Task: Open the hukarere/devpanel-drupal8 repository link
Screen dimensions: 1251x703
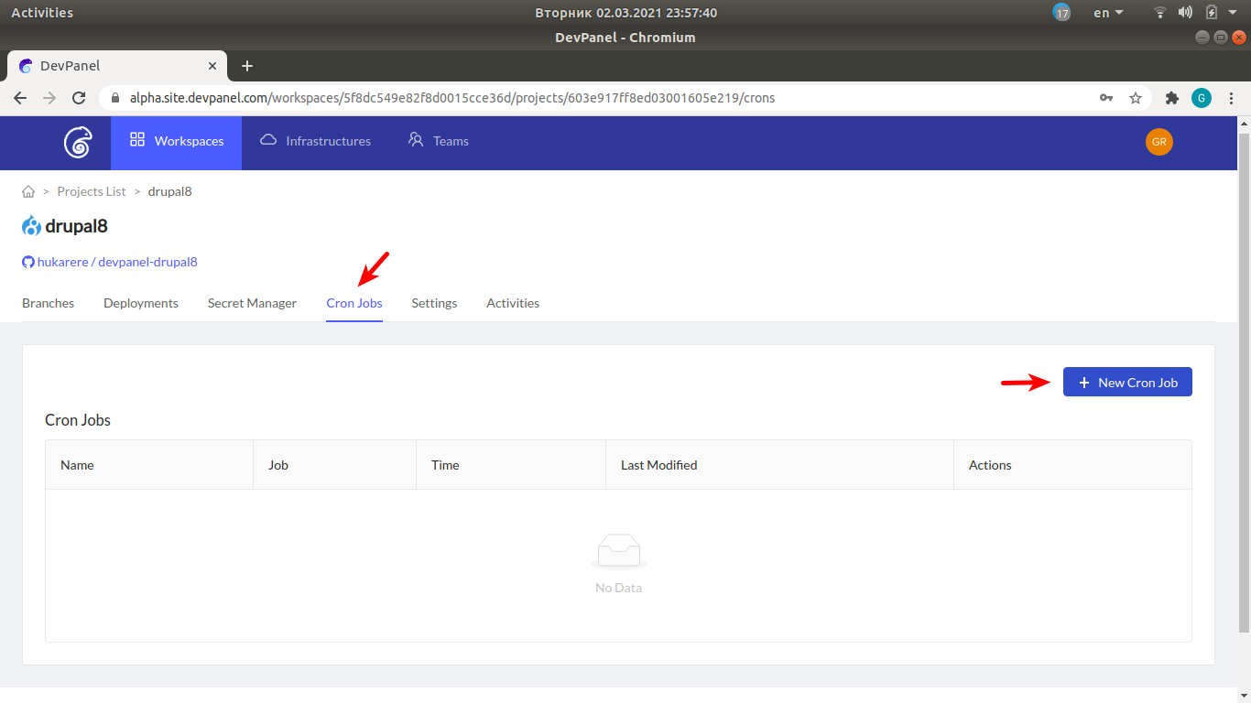Action: click(x=116, y=262)
